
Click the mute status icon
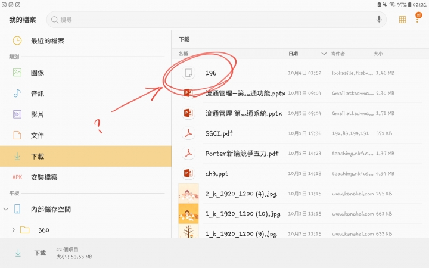[x=385, y=4]
